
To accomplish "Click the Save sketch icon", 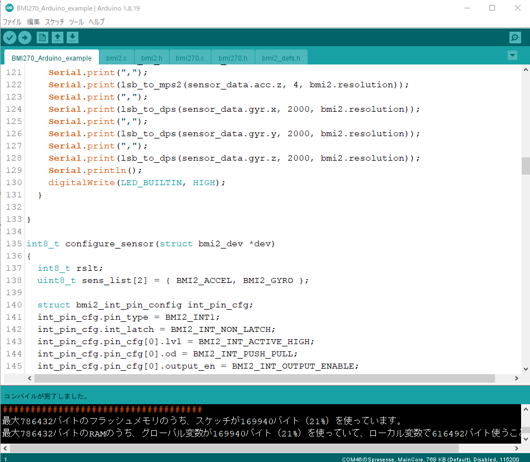I will pos(73,37).
